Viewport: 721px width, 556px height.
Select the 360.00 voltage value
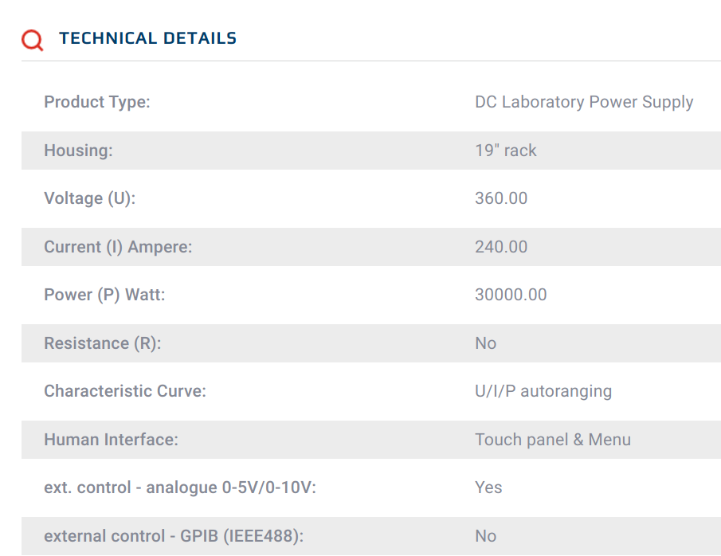point(501,198)
